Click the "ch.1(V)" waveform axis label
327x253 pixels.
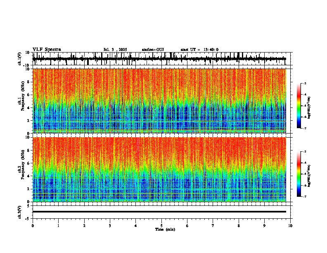pos(20,59)
